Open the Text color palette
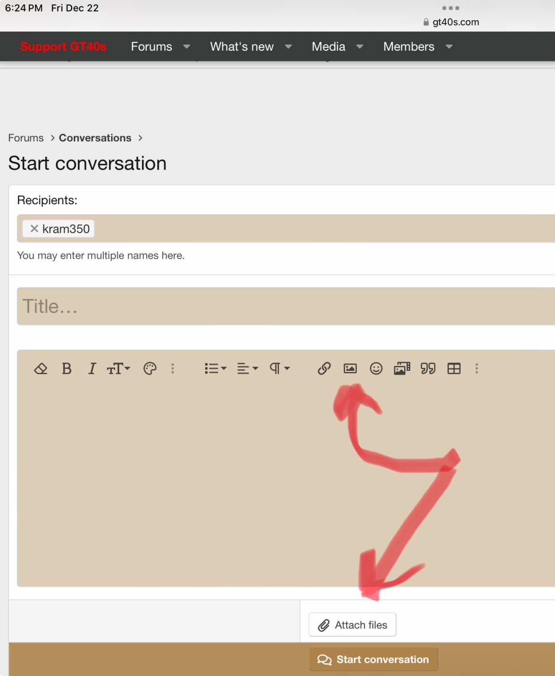 click(150, 369)
